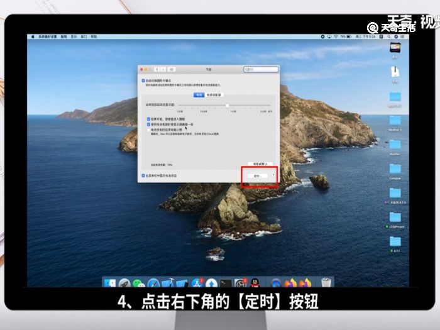Focus the search field in the preferences window

coord(261,69)
